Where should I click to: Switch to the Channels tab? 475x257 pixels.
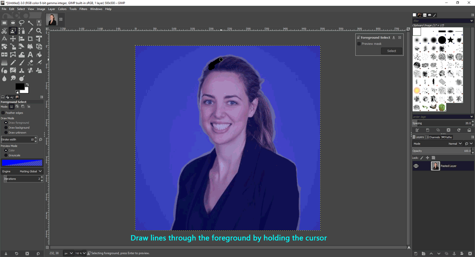tap(432, 137)
